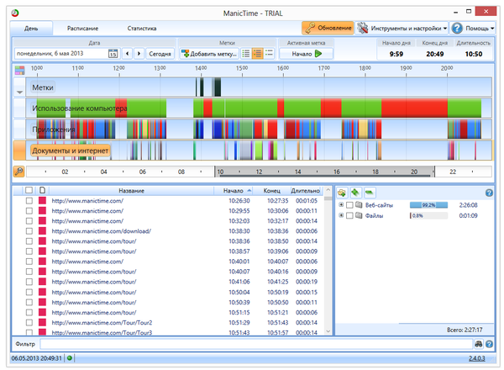Click the document column header icon

coord(42,190)
